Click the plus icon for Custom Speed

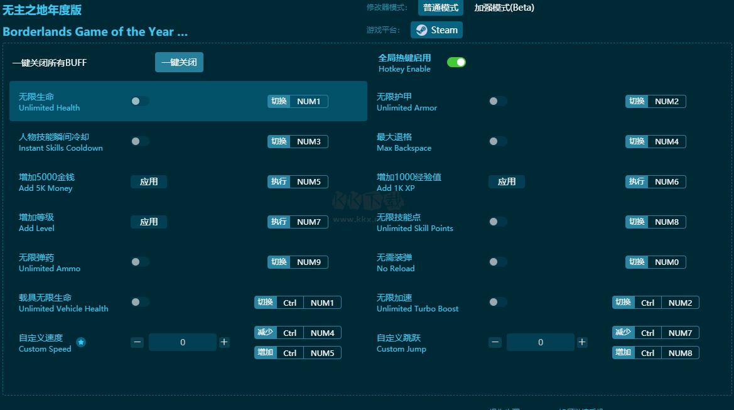coord(224,342)
